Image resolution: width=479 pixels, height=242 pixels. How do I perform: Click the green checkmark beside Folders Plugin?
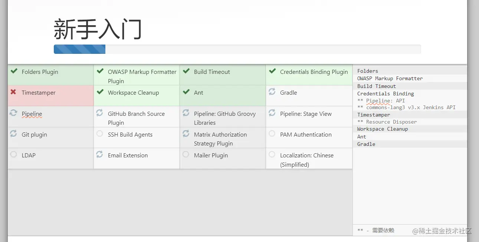(x=14, y=71)
